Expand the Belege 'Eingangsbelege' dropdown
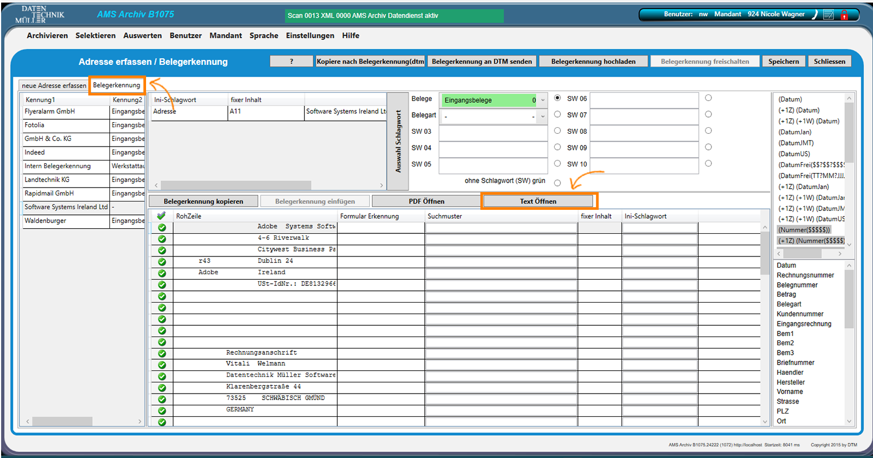This screenshot has height=458, width=873. pos(543,100)
